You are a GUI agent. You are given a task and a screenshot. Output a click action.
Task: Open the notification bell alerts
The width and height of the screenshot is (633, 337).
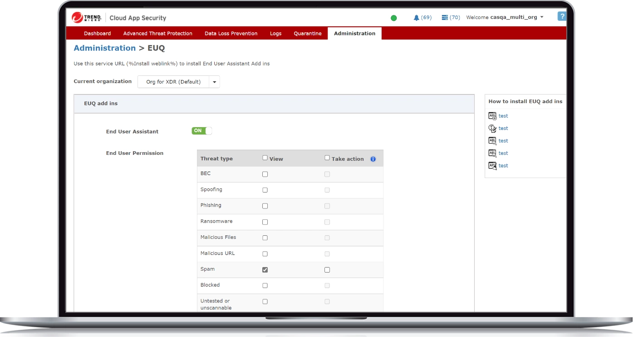click(416, 18)
